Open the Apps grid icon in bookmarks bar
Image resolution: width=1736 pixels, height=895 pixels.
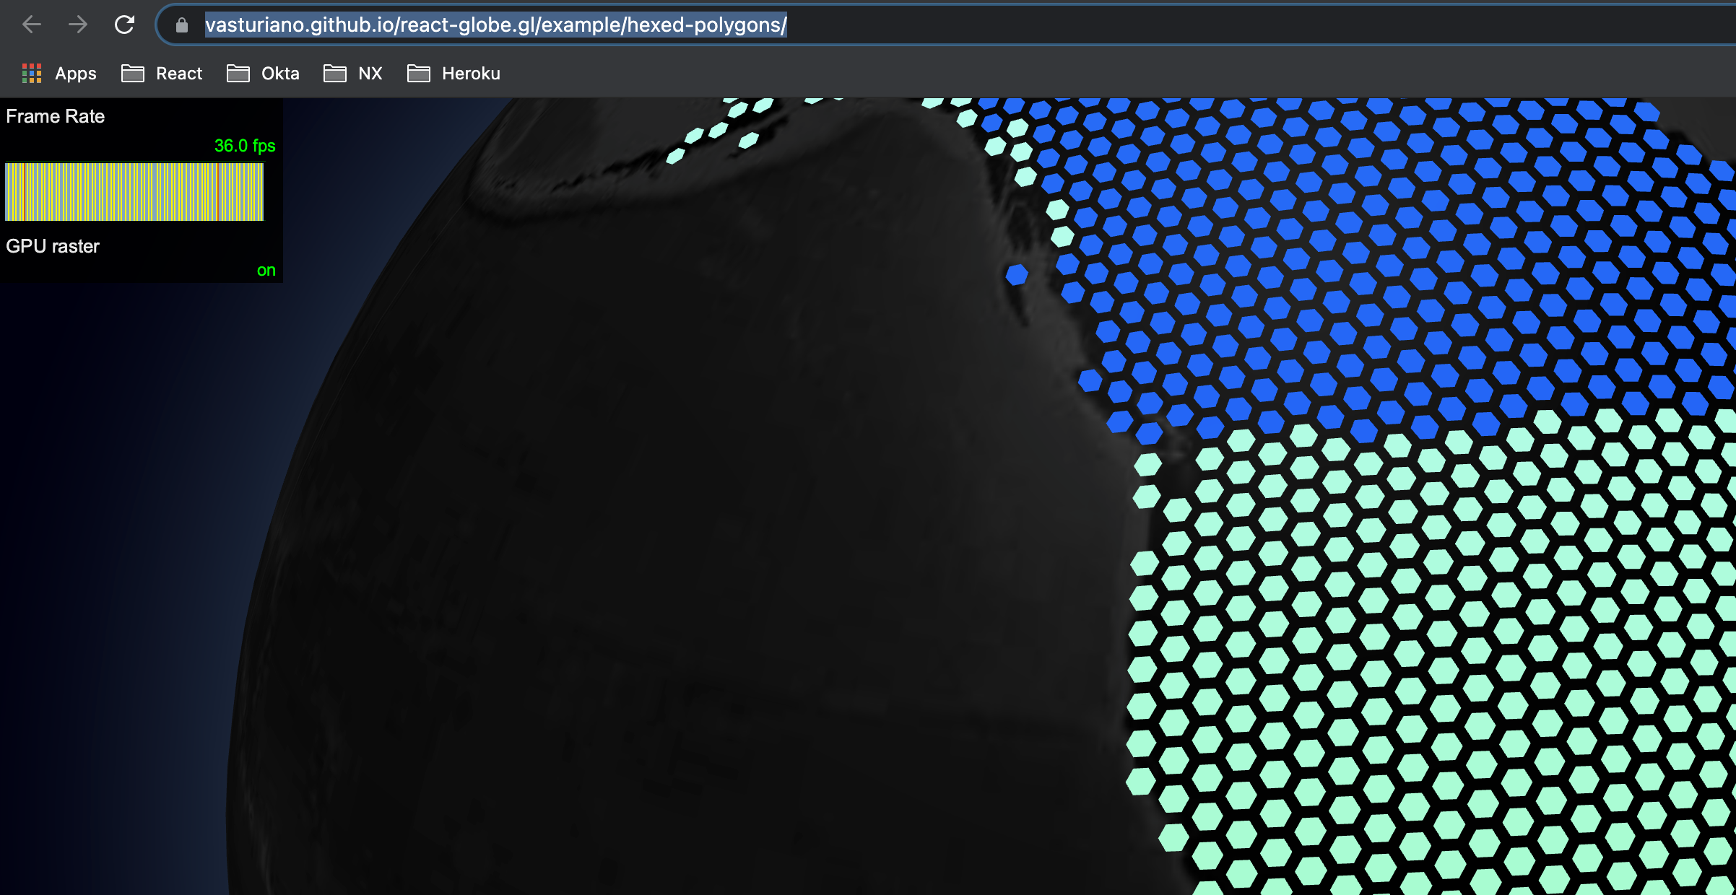32,73
